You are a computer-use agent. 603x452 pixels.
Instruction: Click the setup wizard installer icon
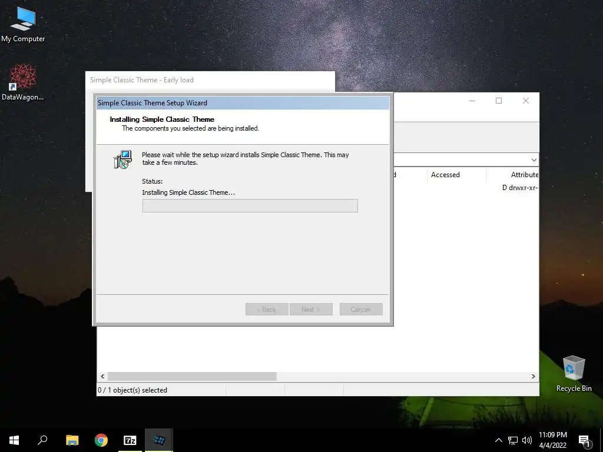[x=122, y=159]
